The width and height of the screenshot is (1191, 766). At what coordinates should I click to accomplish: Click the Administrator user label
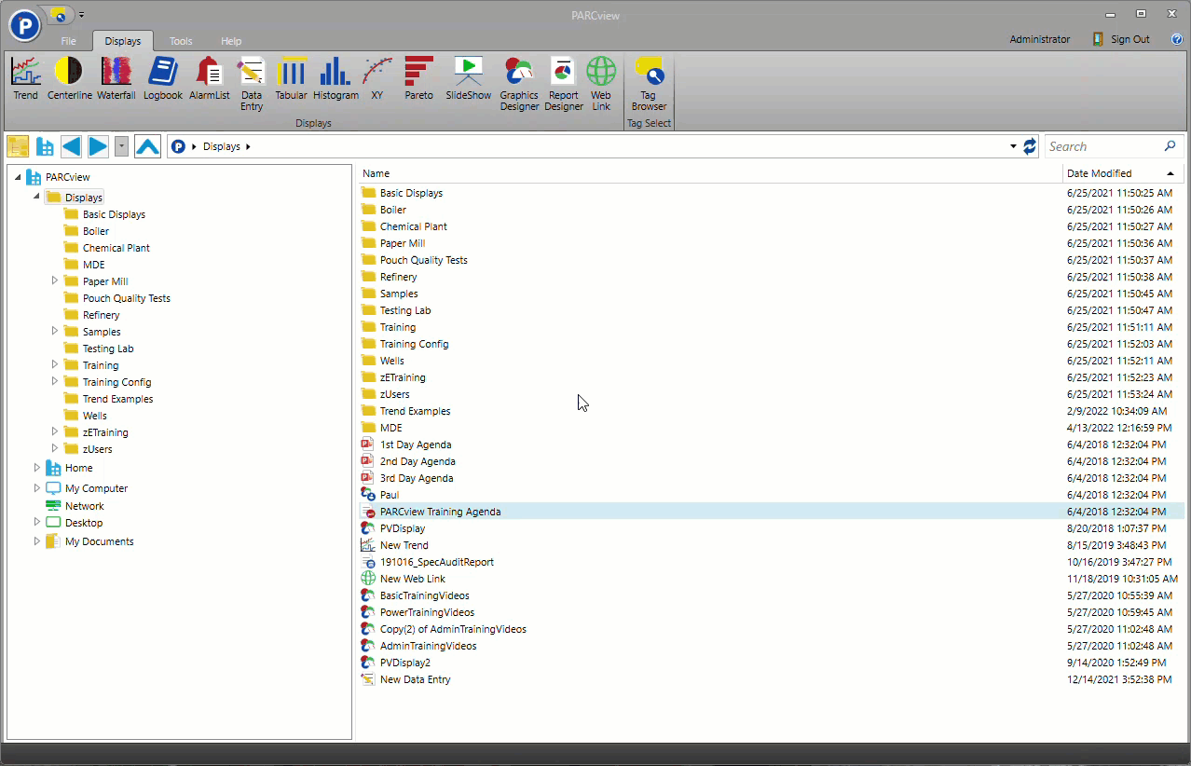[x=1040, y=39]
